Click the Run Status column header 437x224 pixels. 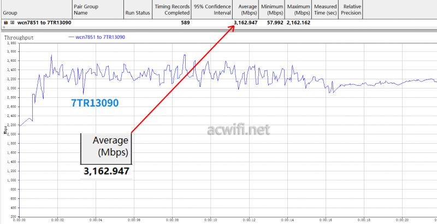[x=138, y=12]
